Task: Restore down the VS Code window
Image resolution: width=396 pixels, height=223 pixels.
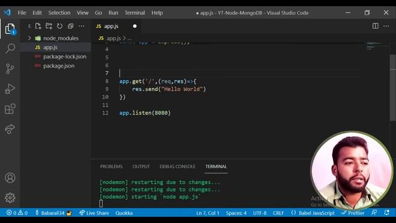Action: click(367, 12)
